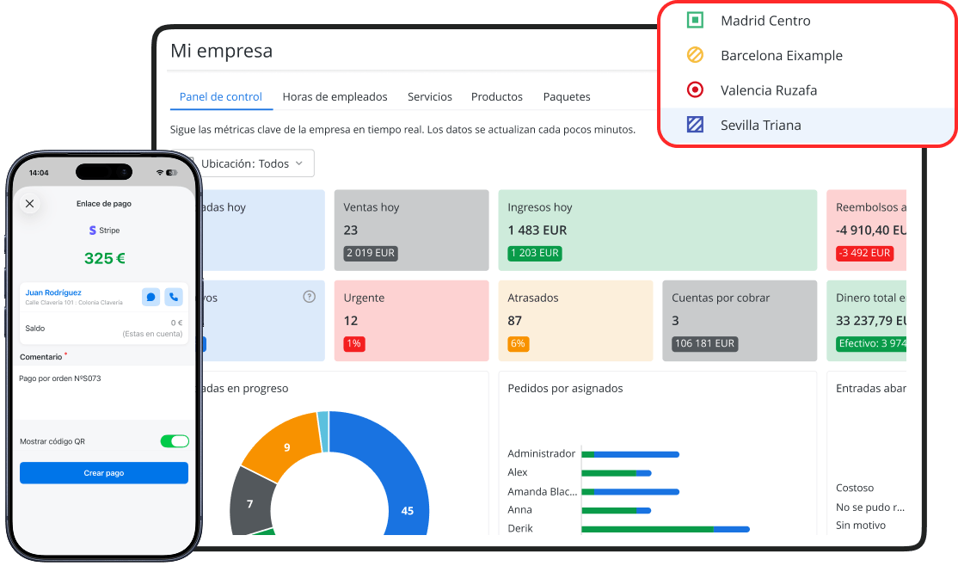Click the orange donut segment labeled 9
Image resolution: width=958 pixels, height=566 pixels.
pos(286,446)
